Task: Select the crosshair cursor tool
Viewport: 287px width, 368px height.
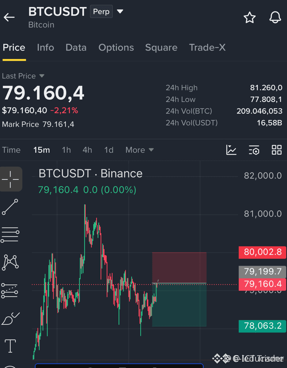Action: (10, 179)
